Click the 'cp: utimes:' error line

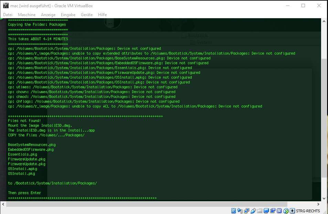coord(93,87)
